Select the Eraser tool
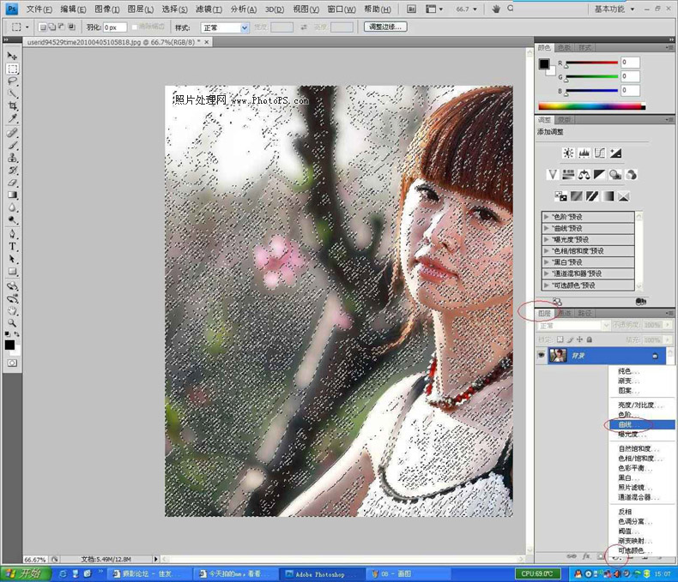 click(x=12, y=183)
